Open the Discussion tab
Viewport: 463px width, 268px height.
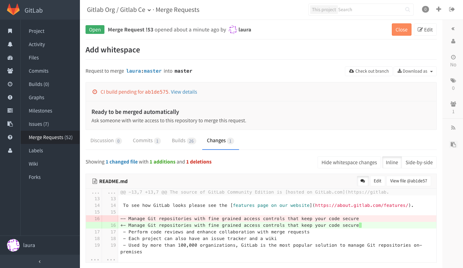point(105,141)
